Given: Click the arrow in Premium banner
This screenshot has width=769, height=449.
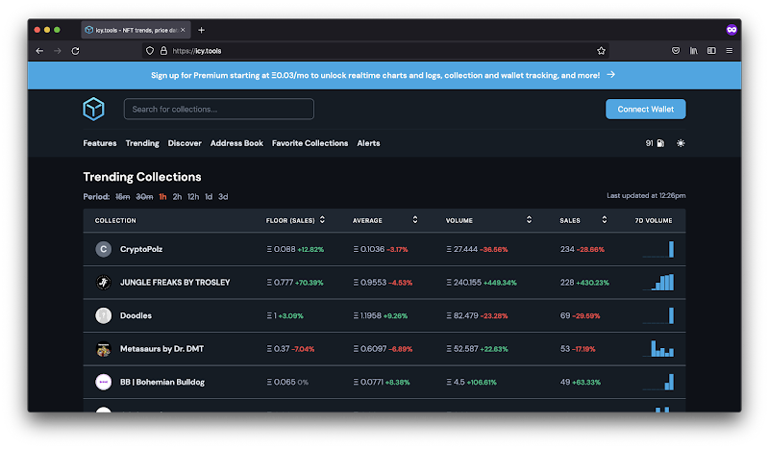Looking at the screenshot, I should point(611,75).
